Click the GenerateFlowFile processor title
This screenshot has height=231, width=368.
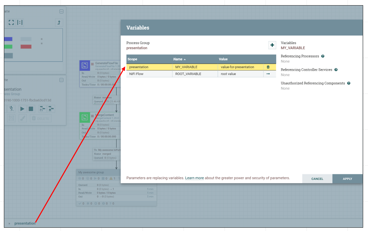(106, 63)
